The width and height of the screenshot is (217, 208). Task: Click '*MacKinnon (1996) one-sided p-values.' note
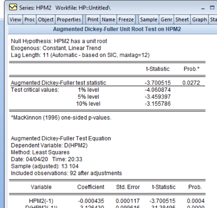[x=61, y=118]
